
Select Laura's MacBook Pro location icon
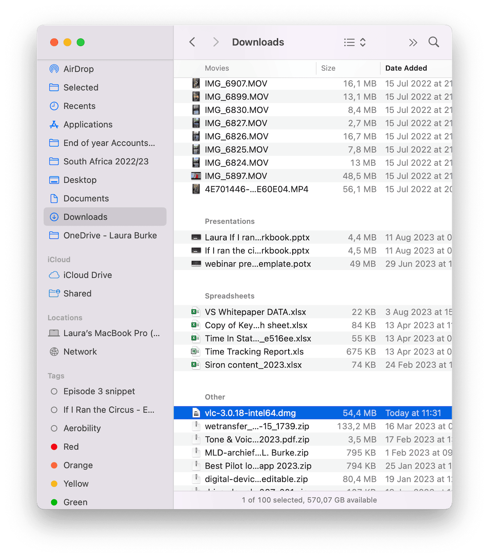tap(54, 333)
